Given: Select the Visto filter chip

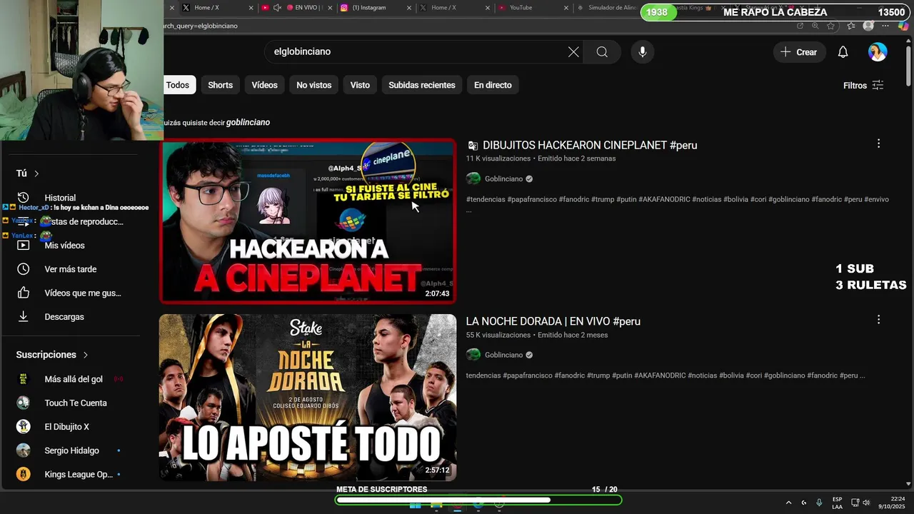Looking at the screenshot, I should coord(360,85).
